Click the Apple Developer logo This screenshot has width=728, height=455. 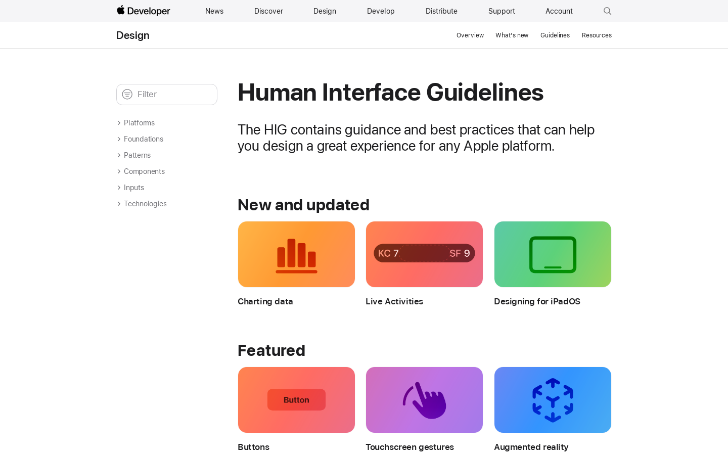click(144, 11)
